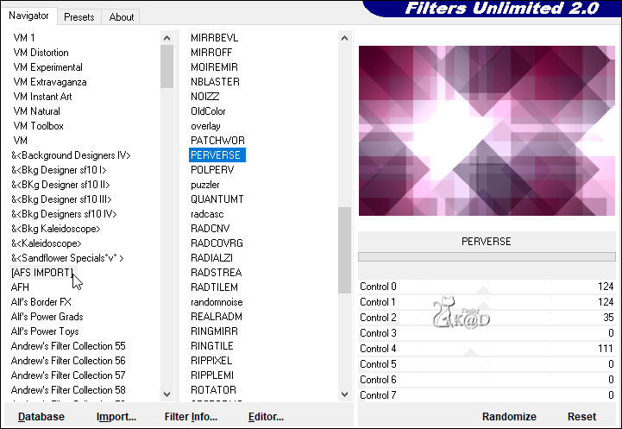Screen dimensions: 622x429
Task: Choose the overlay filter
Action: (205, 126)
